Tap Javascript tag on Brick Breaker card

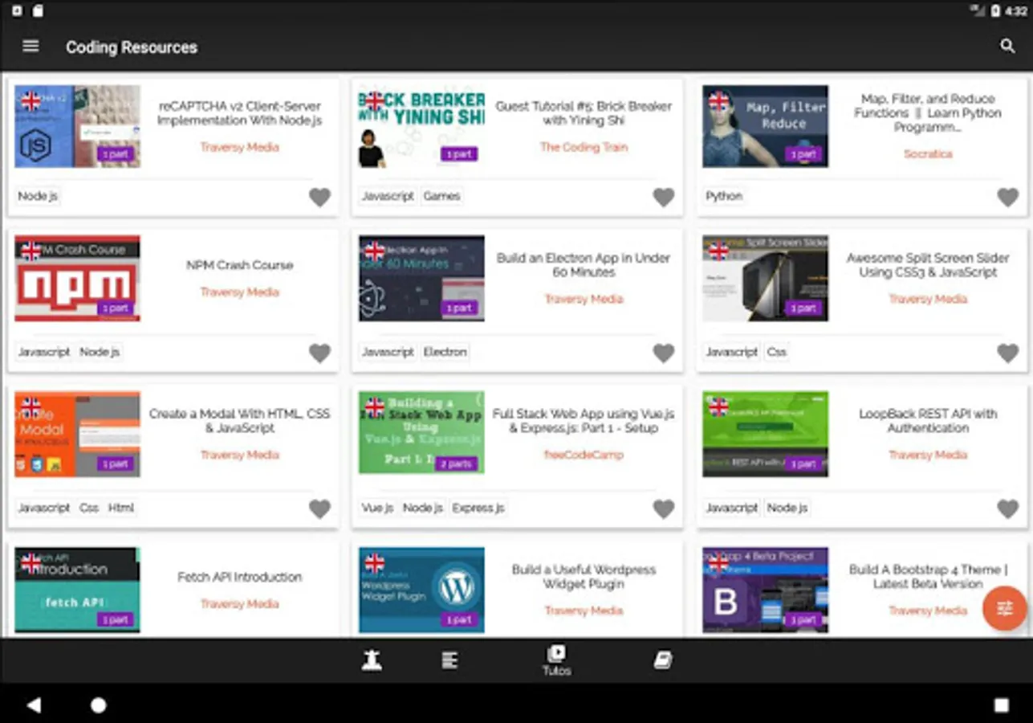388,196
